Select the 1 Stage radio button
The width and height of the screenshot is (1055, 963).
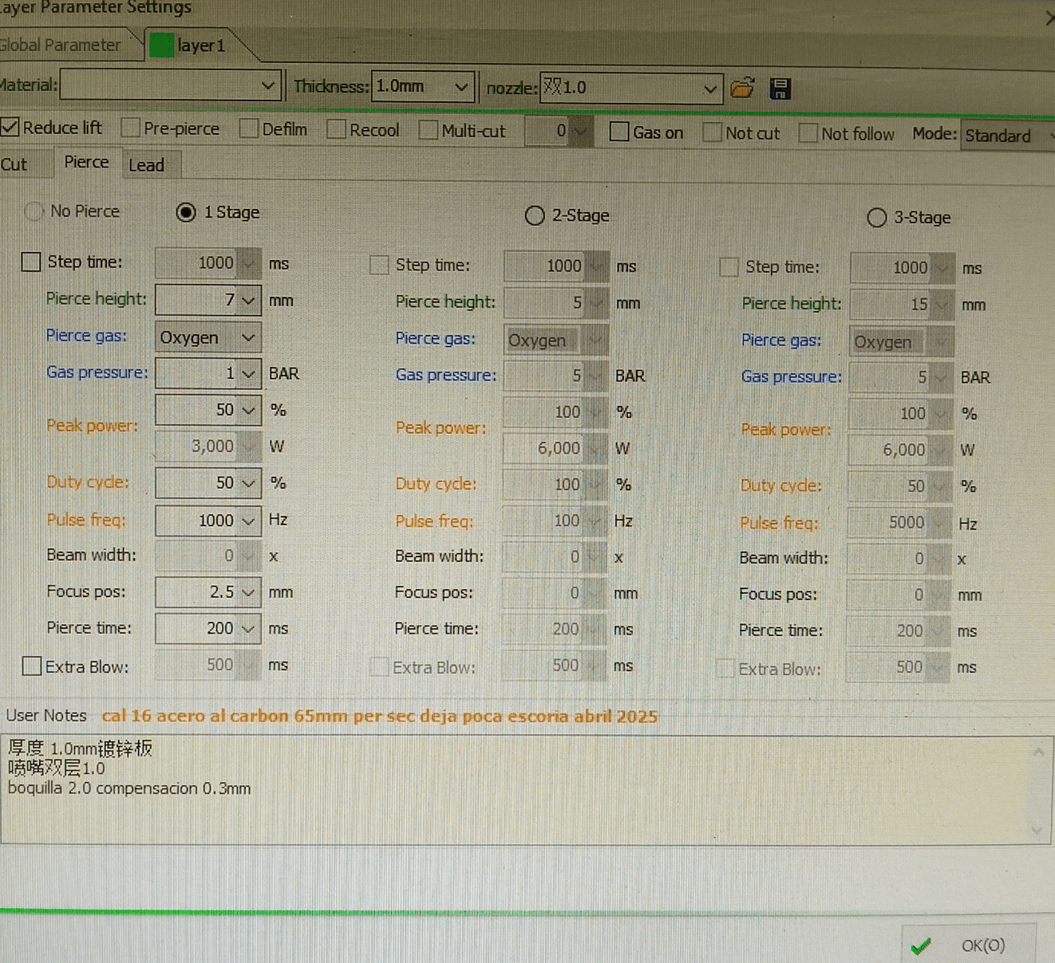[x=186, y=212]
